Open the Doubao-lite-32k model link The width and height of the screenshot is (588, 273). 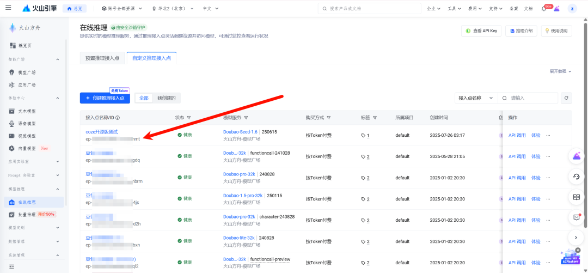[239, 238]
